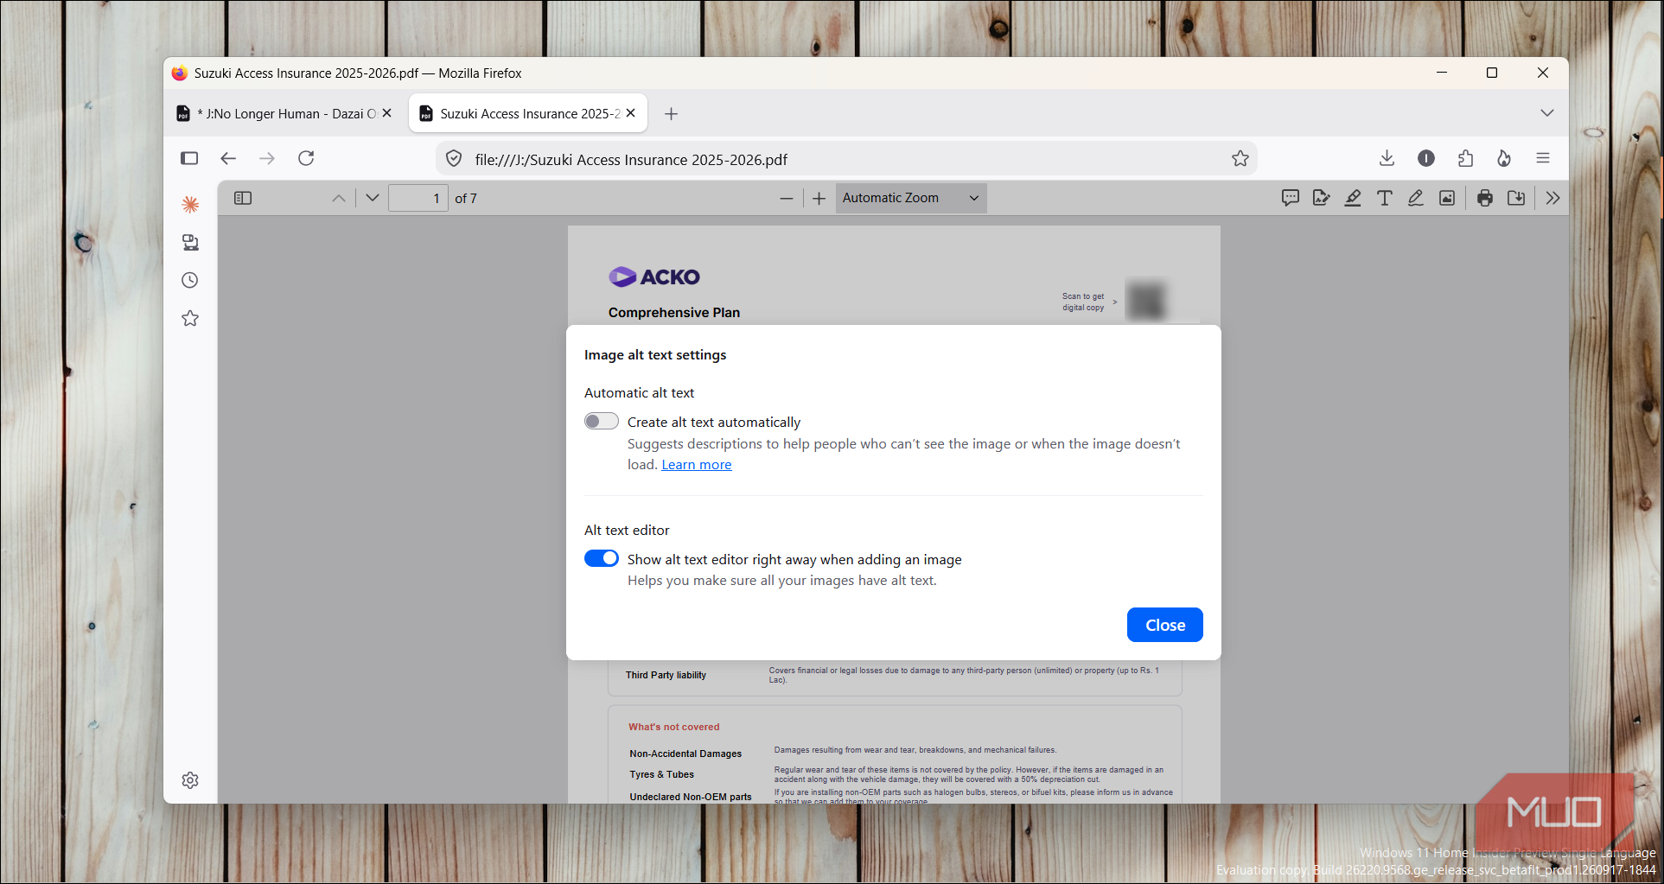
Task: Open Firefox sidebar history panel
Action: point(190,280)
